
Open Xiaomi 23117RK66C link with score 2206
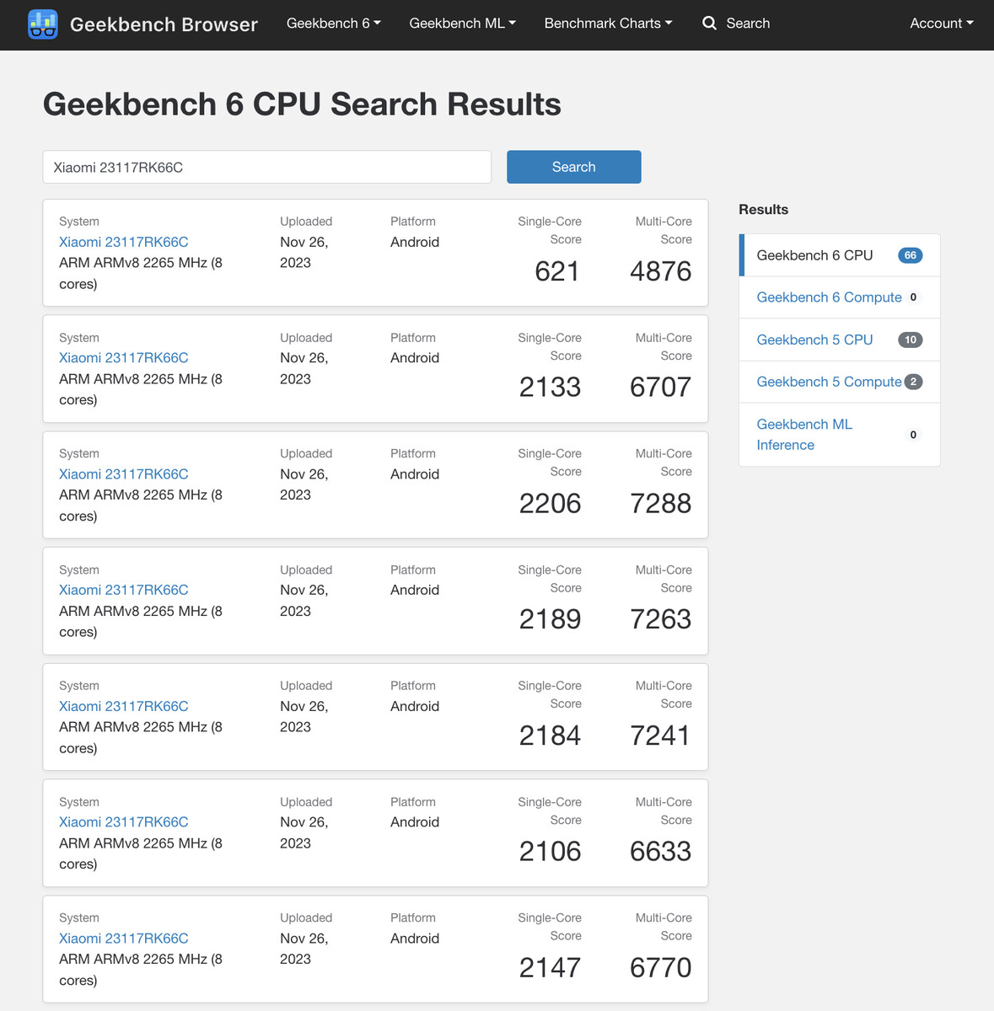tap(124, 474)
